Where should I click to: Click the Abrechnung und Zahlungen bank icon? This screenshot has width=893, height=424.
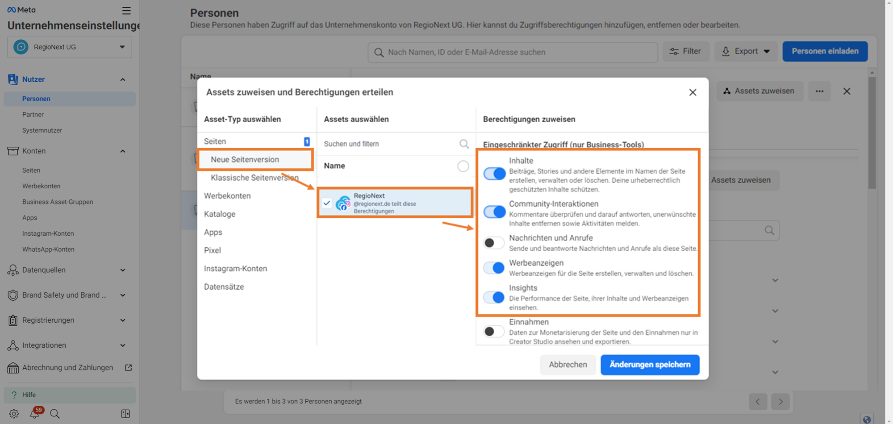click(13, 368)
